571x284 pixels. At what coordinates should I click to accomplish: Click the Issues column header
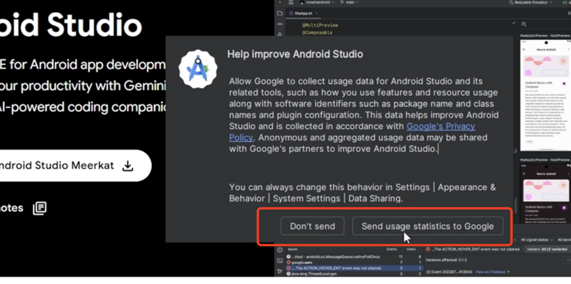click(x=293, y=249)
